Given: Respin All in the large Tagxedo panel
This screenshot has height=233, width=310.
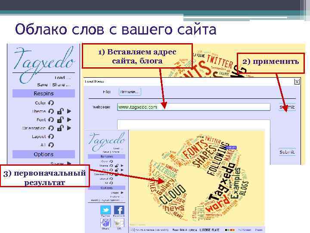Looking at the screenshot, I should pyautogui.click(x=51, y=145).
